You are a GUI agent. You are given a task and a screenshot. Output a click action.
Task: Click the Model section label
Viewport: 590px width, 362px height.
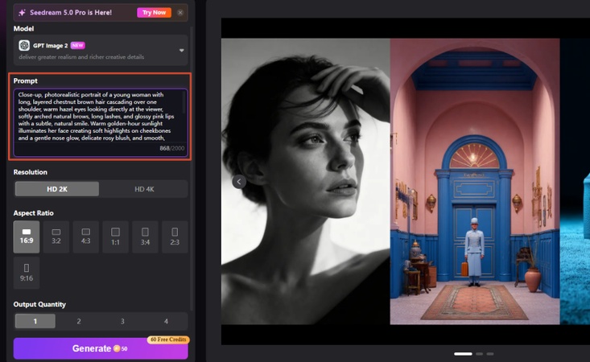point(23,29)
